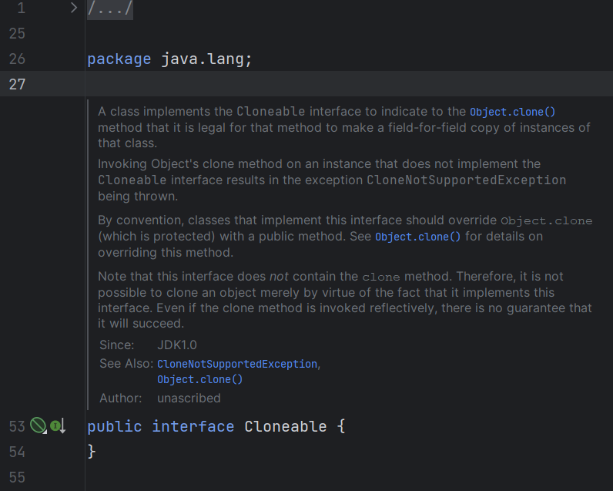Open the Object.clone() link in first paragraph

512,112
